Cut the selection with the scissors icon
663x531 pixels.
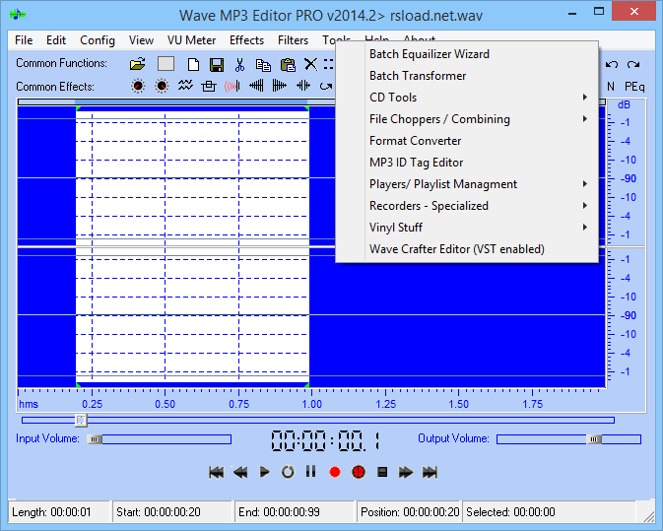(x=239, y=65)
